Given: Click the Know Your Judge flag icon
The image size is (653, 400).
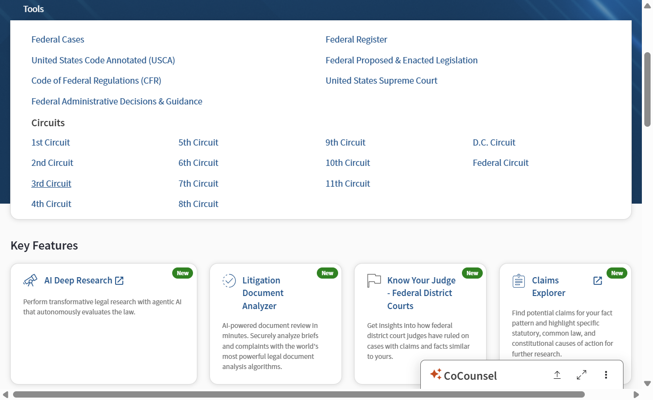Looking at the screenshot, I should tap(374, 281).
